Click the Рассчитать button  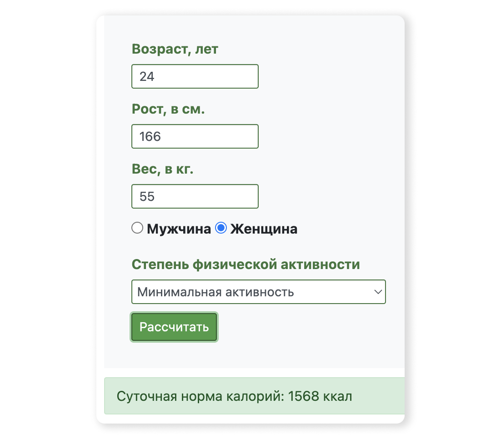(174, 327)
